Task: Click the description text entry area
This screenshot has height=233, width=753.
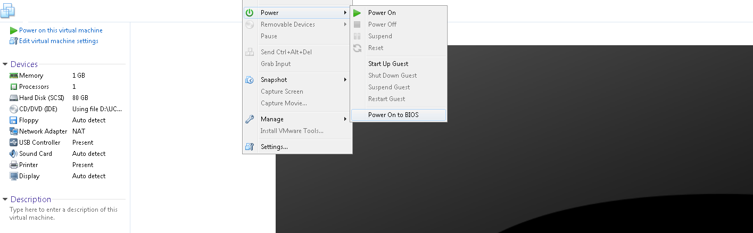Action: click(x=64, y=213)
